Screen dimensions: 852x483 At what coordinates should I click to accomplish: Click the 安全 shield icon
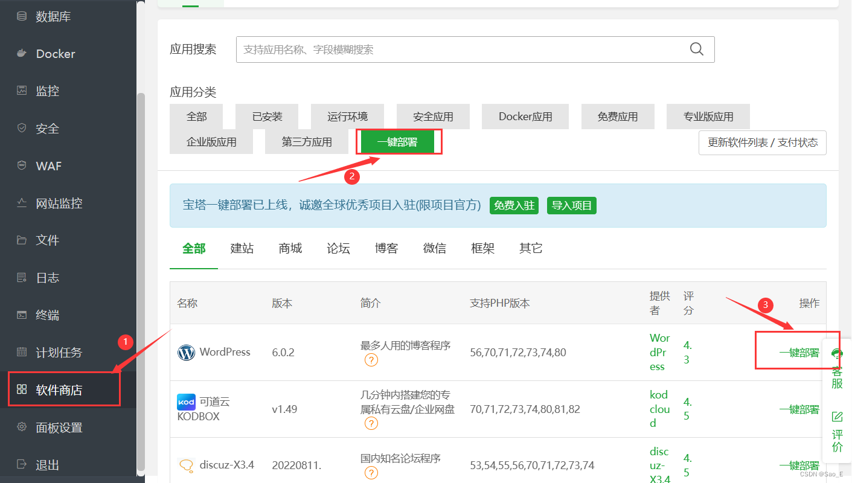click(x=22, y=128)
